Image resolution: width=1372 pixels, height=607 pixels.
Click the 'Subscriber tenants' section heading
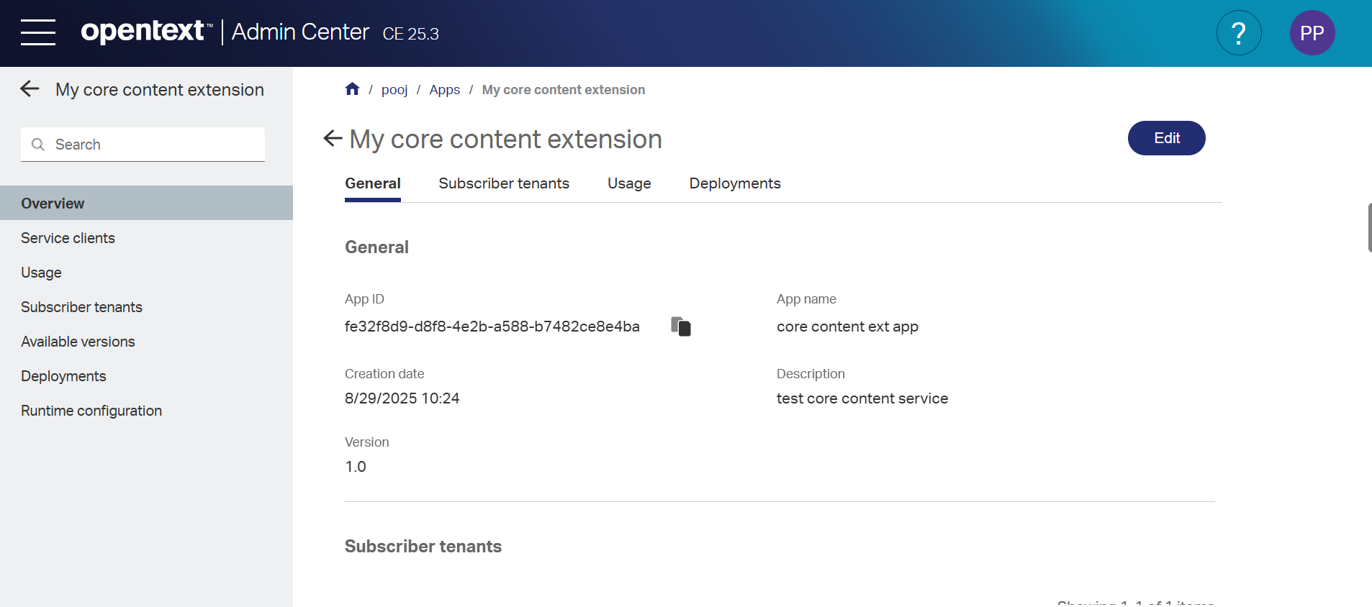point(423,547)
